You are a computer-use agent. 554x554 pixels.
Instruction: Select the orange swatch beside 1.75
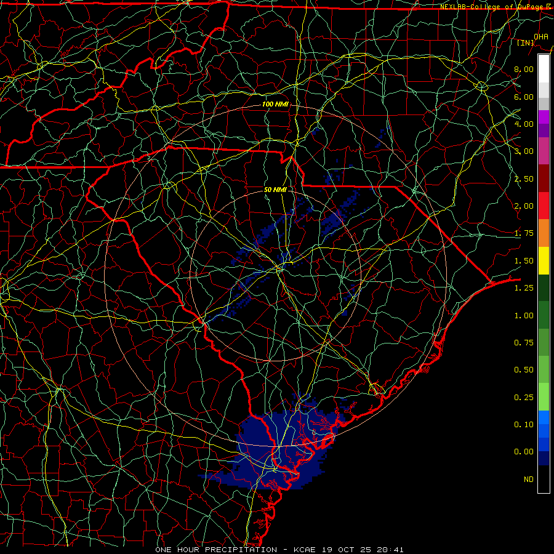coord(544,233)
